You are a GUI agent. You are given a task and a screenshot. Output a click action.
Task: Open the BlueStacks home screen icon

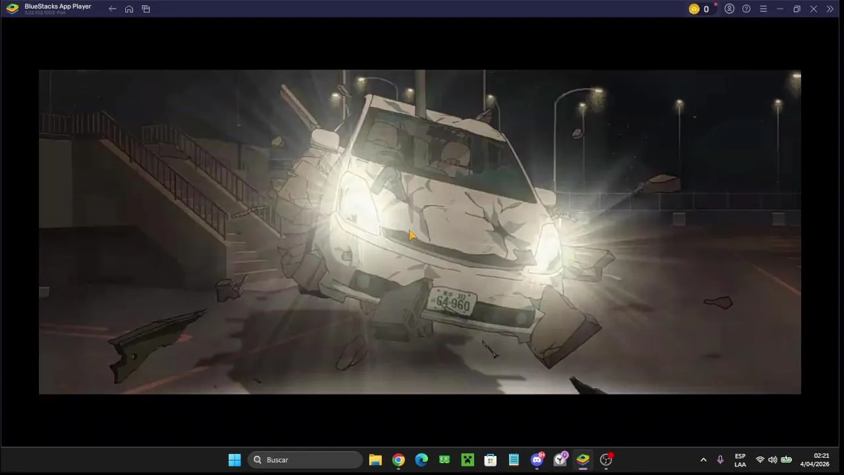point(129,9)
